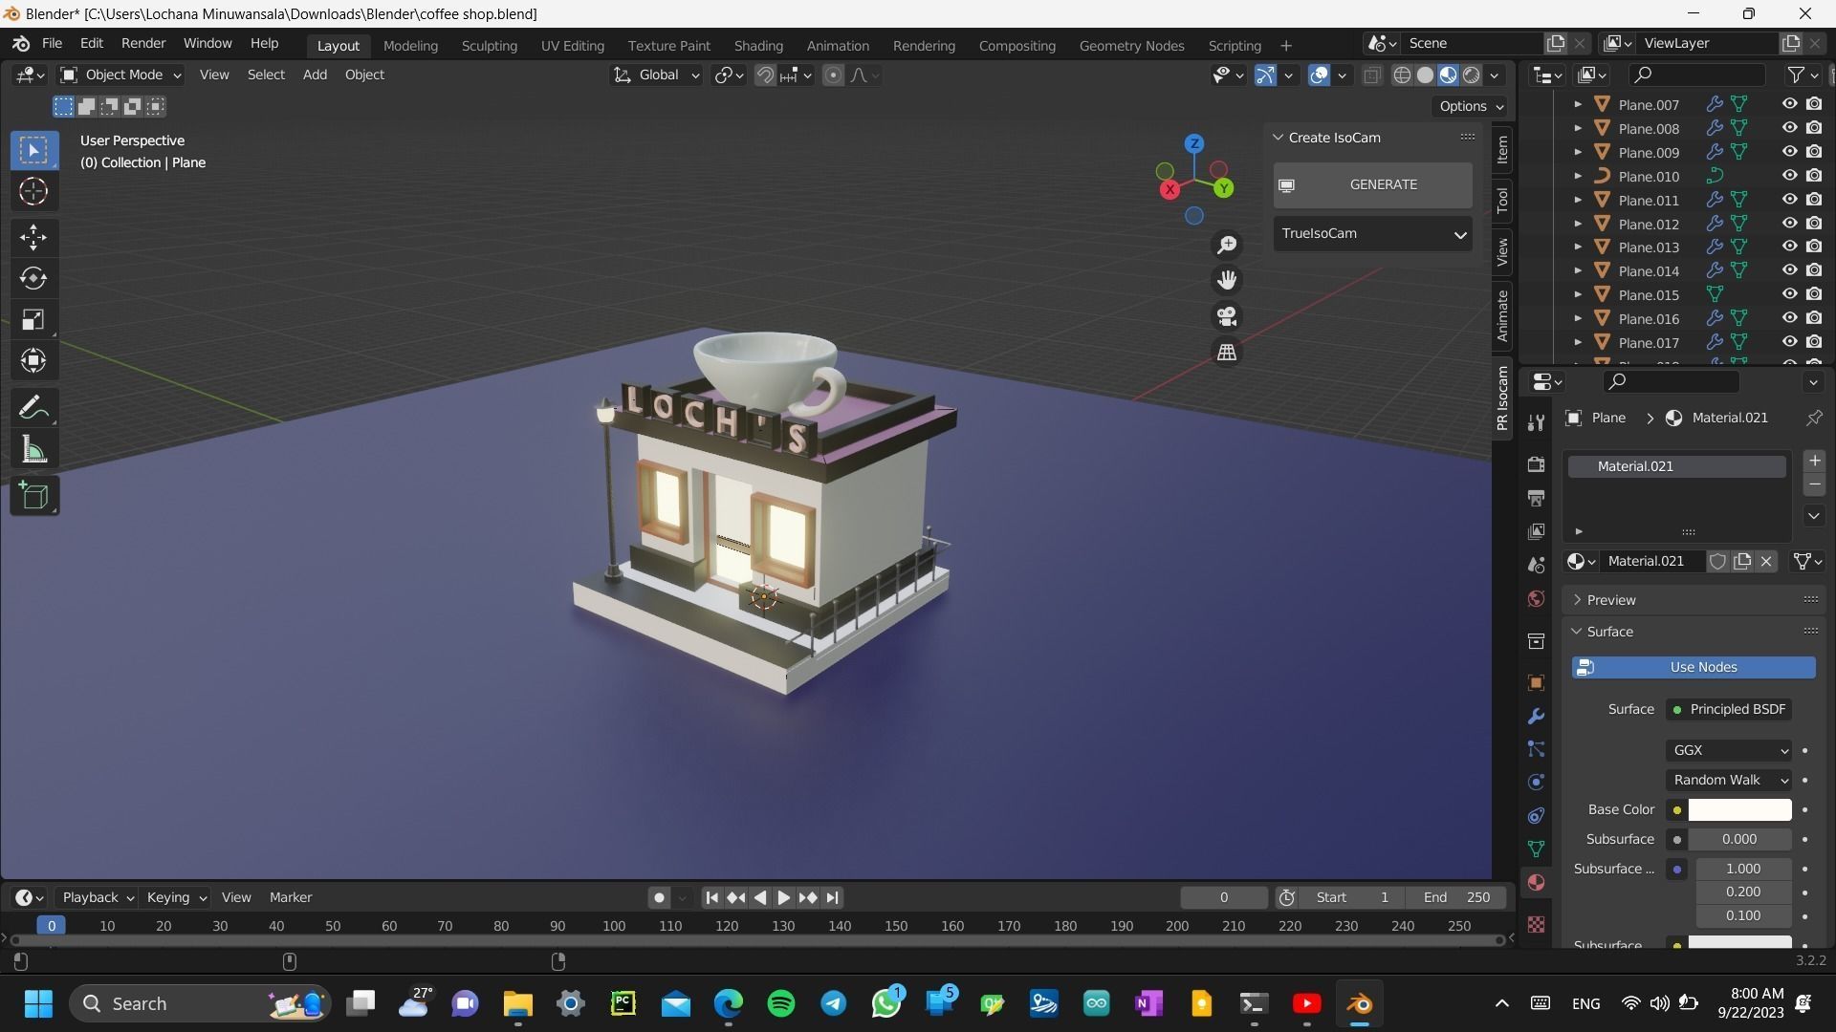The image size is (1836, 1032).
Task: Open the GGX distribution dropdown
Action: (1729, 750)
